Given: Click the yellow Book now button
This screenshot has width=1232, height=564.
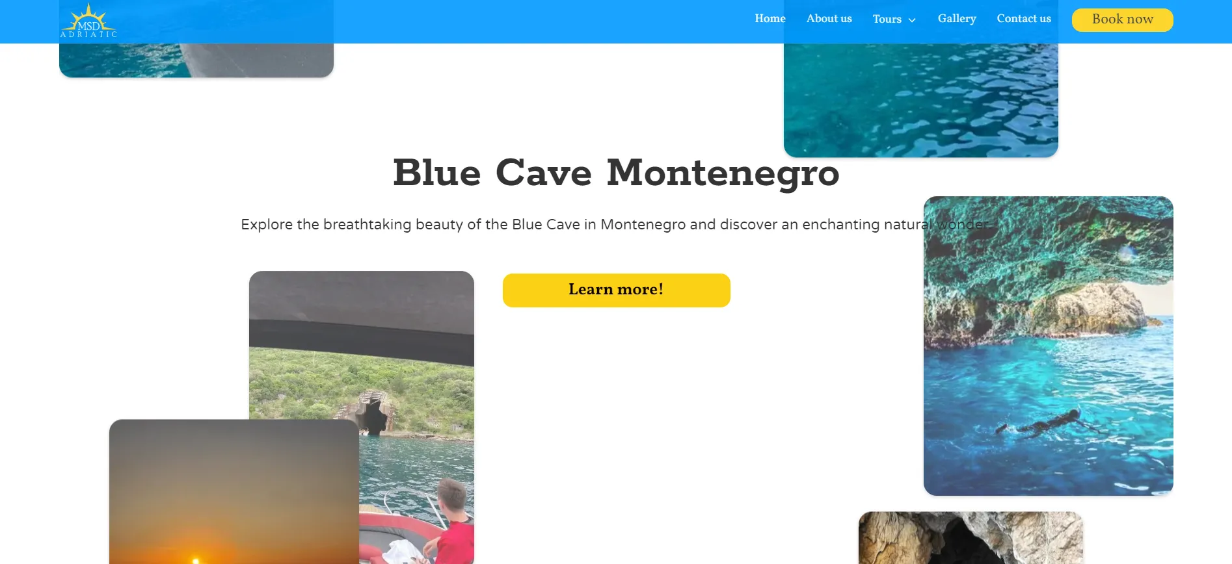Looking at the screenshot, I should point(1122,19).
